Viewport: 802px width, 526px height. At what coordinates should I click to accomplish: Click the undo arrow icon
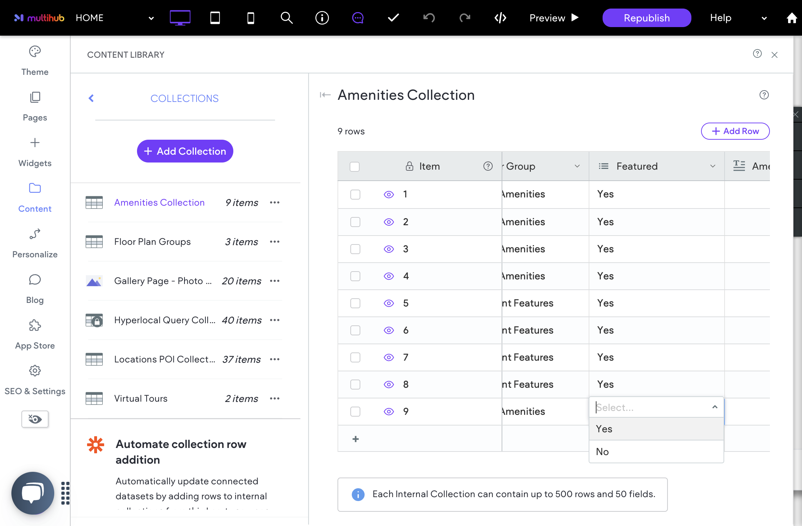[429, 18]
